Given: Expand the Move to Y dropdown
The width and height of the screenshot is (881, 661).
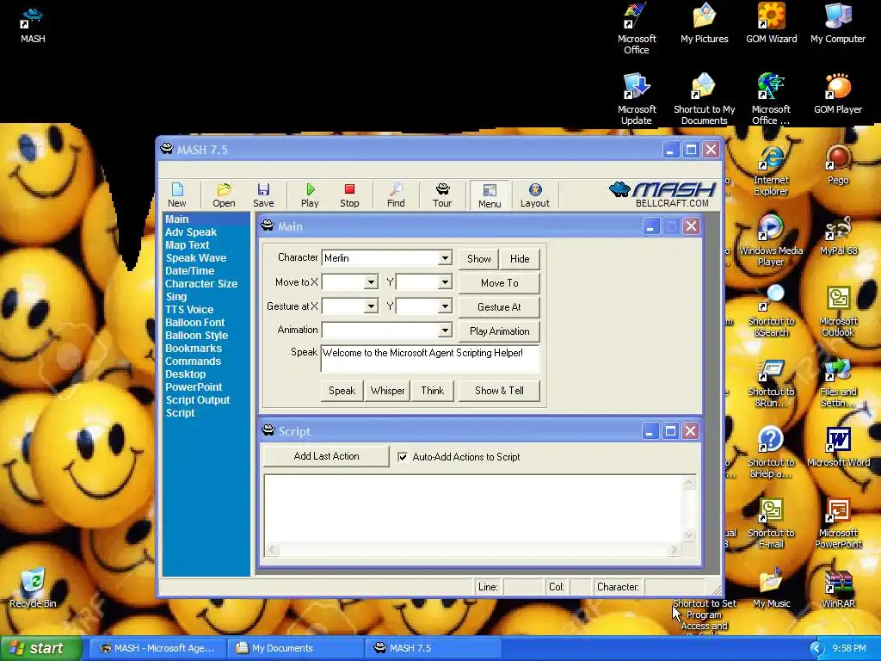Looking at the screenshot, I should click(x=445, y=282).
